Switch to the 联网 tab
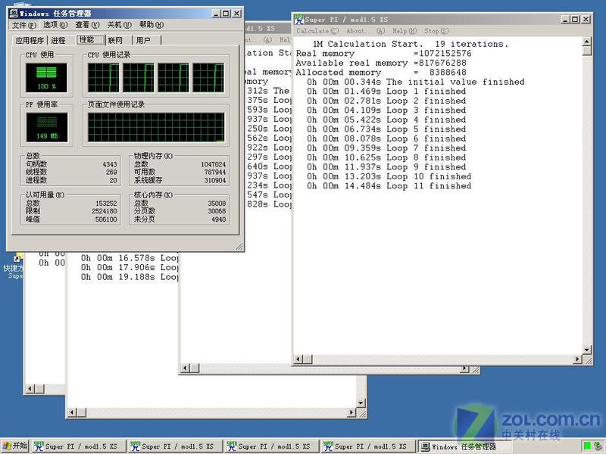Screen dimensions: 606x454 pyautogui.click(x=115, y=41)
